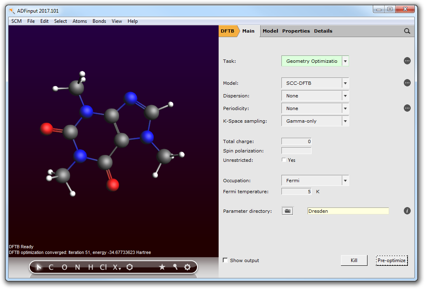Image resolution: width=425 pixels, height=289 pixels.
Task: Toggle the Unrestricted Yes checkbox
Action: (x=284, y=160)
